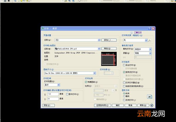Click the 取消 cancel button

pos(131,105)
